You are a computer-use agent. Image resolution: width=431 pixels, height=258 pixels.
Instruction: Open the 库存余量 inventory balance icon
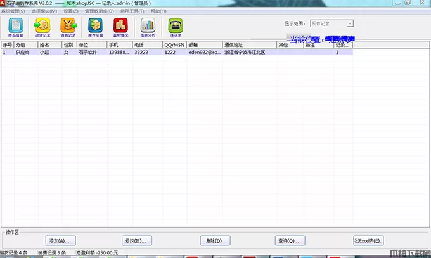point(95,27)
